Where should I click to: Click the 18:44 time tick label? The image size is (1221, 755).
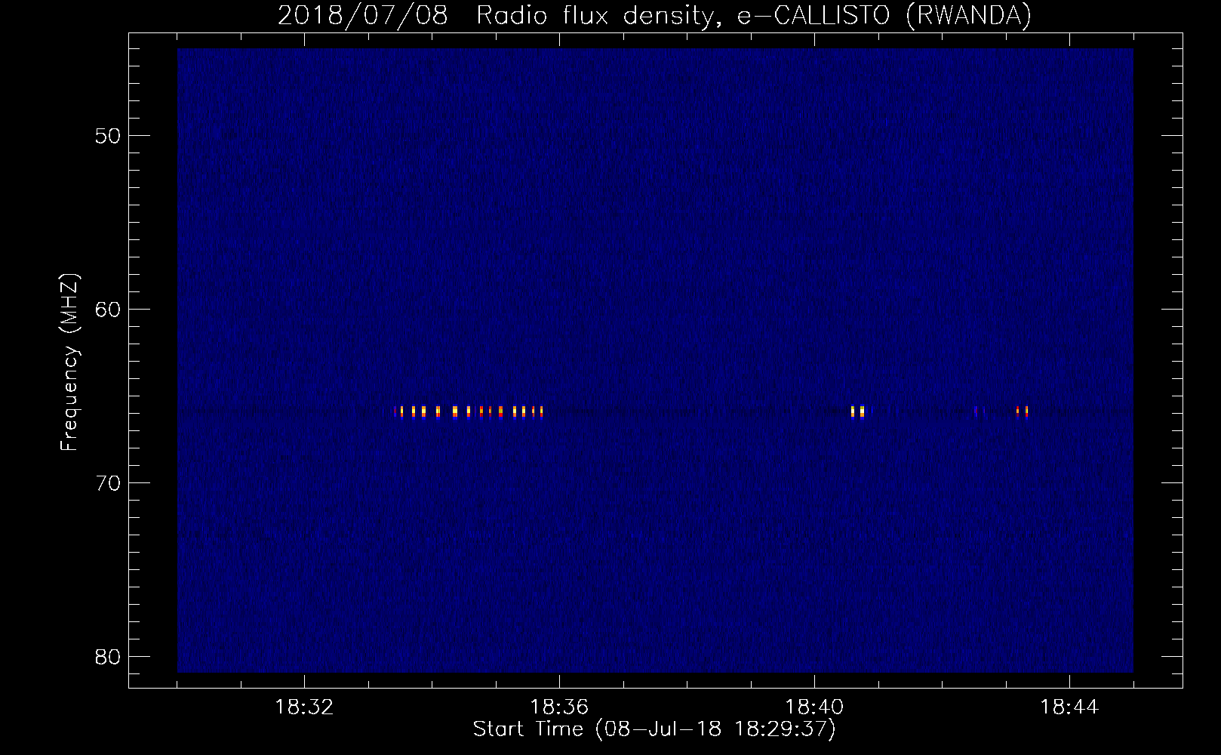(1069, 707)
